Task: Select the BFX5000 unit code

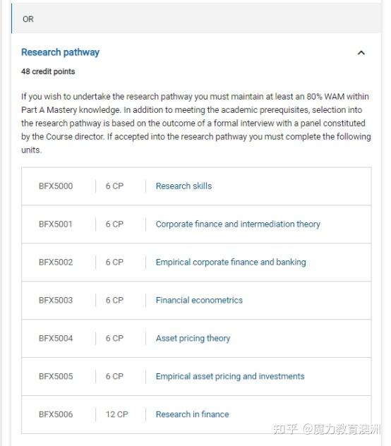Action: (x=56, y=186)
